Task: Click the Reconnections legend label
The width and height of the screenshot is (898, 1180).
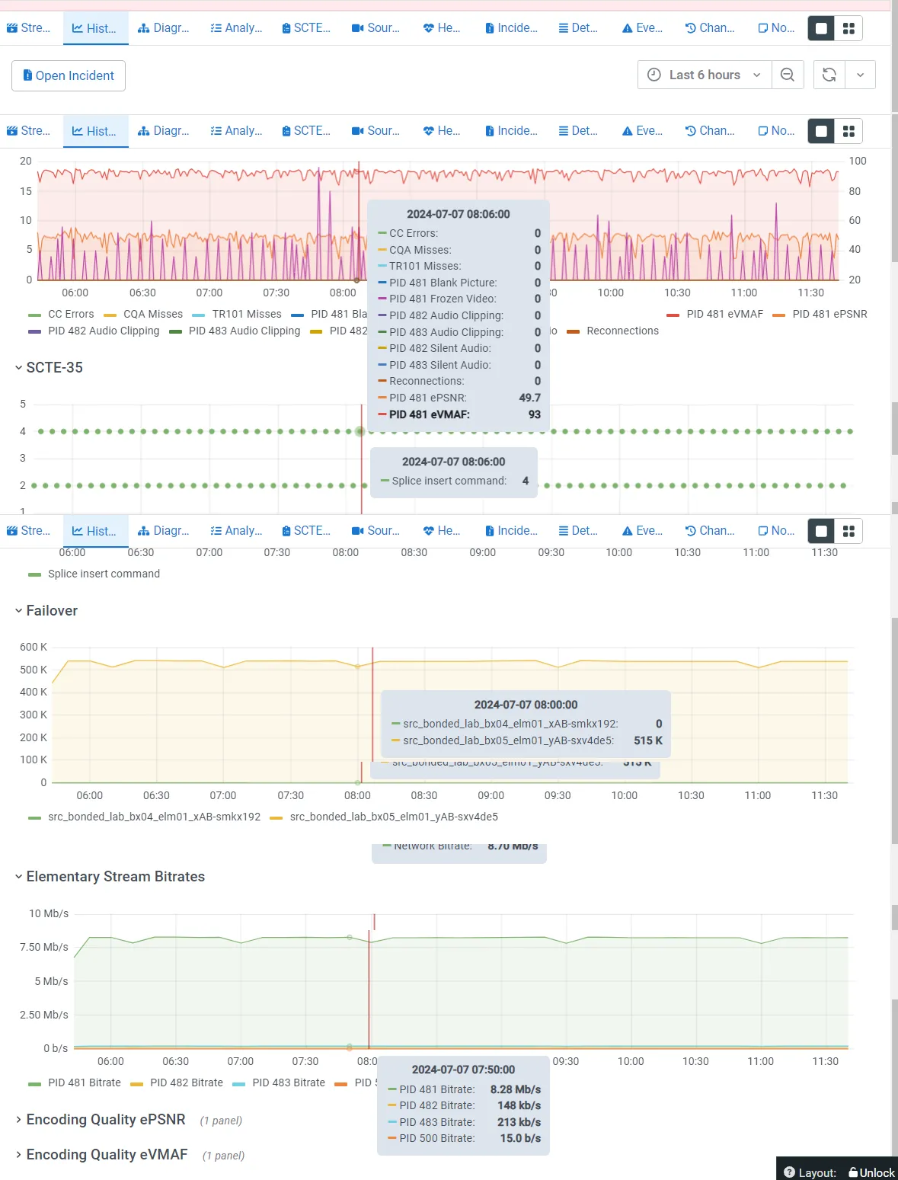Action: [622, 331]
